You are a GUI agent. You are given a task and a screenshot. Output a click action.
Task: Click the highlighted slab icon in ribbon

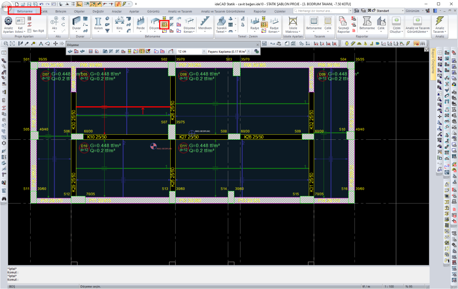coord(164,24)
